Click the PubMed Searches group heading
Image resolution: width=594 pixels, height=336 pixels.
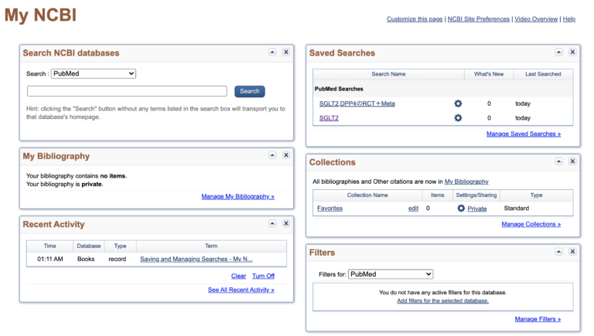[339, 89]
